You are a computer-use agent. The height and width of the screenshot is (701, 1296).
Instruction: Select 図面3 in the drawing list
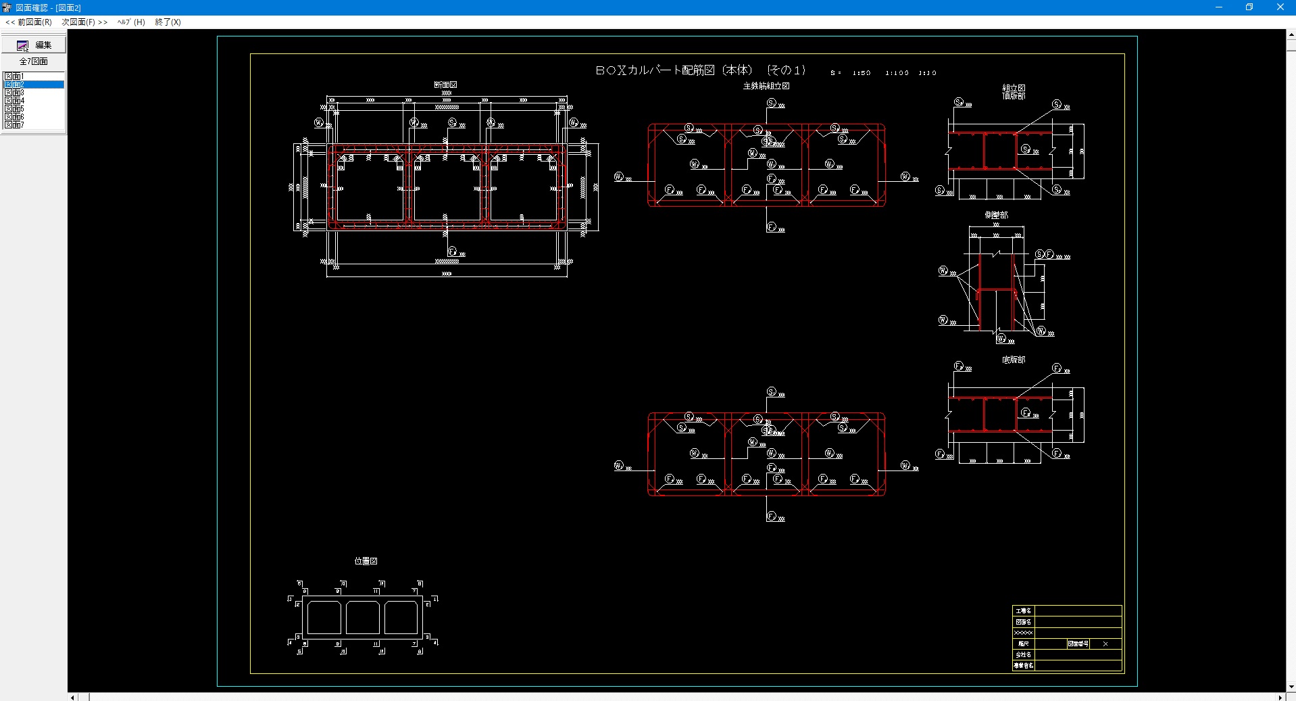point(14,93)
